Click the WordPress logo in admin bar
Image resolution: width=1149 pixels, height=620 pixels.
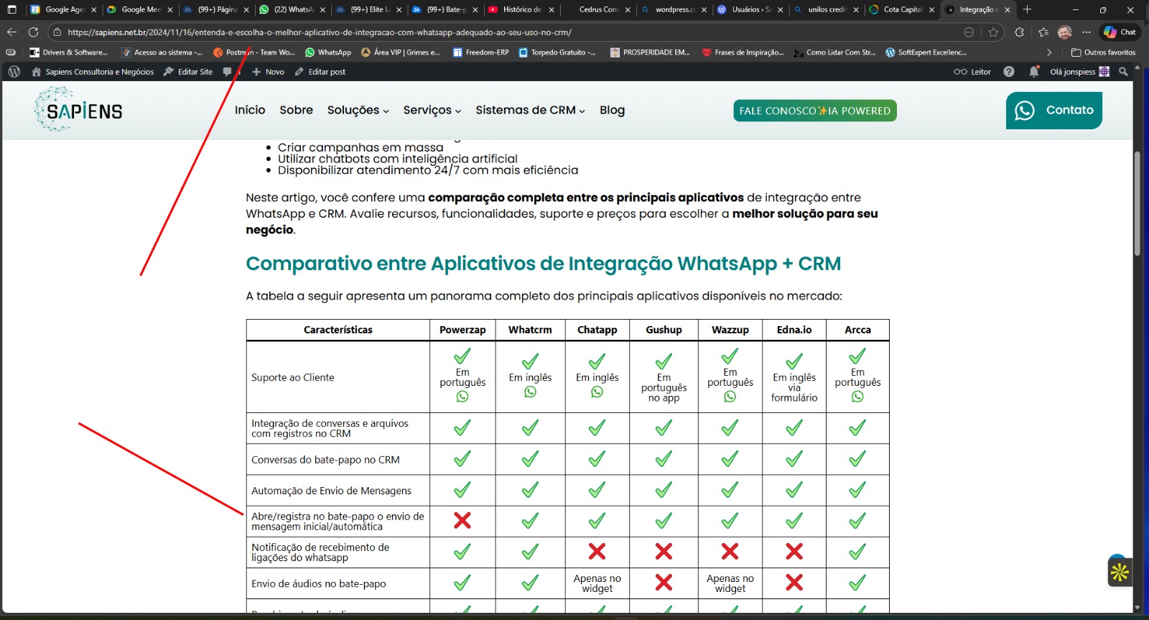(x=14, y=72)
